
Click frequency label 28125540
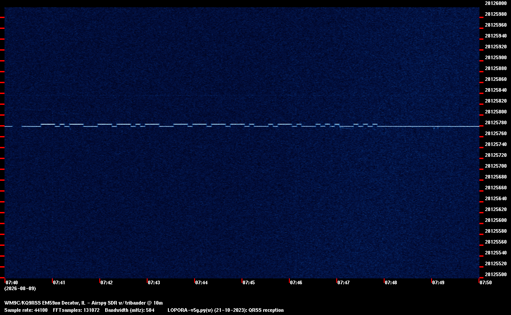[x=496, y=253]
